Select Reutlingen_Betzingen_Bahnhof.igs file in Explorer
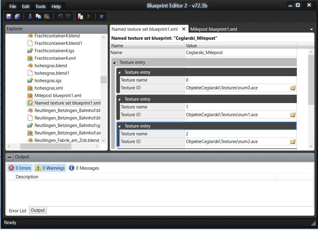Viewport: 318px width, 230px height. click(x=64, y=125)
